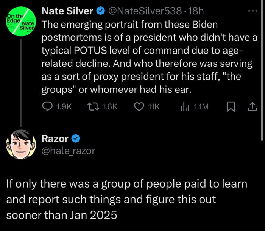
Task: Open Razor's profile via display name
Action: coord(55,139)
